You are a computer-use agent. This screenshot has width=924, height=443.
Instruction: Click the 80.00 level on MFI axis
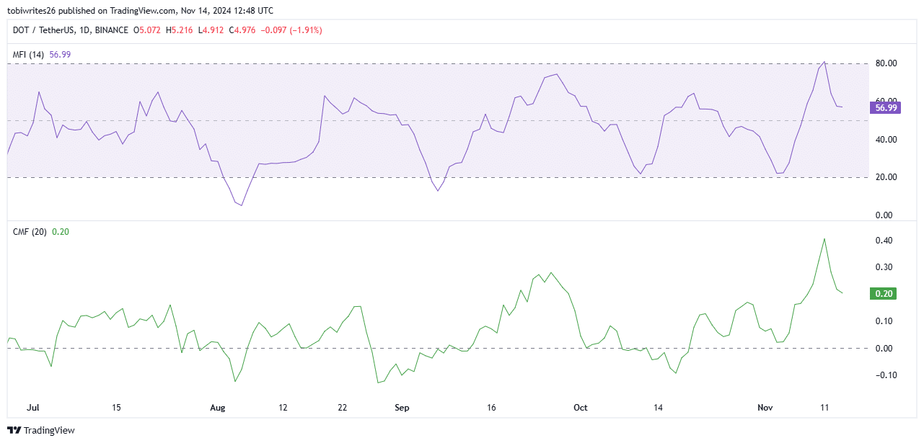(x=886, y=63)
